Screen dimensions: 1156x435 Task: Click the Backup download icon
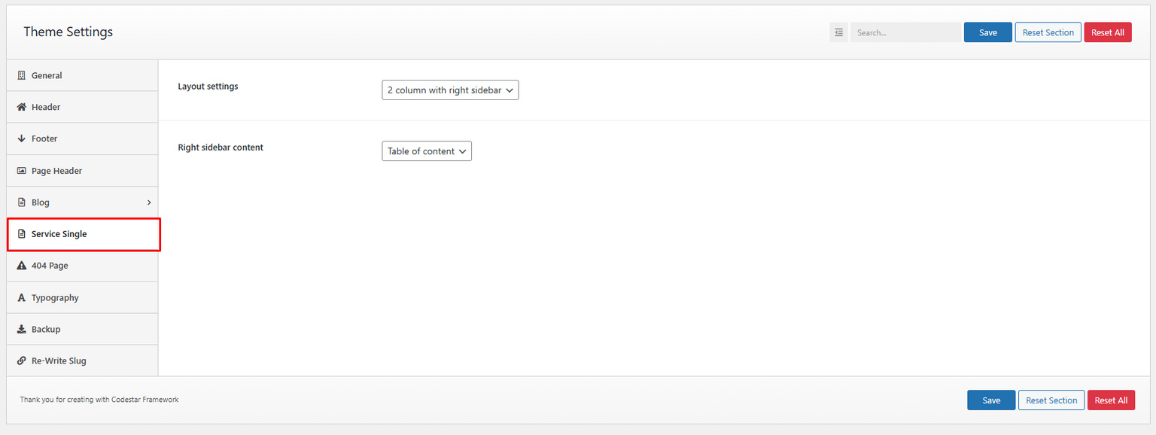tap(22, 329)
